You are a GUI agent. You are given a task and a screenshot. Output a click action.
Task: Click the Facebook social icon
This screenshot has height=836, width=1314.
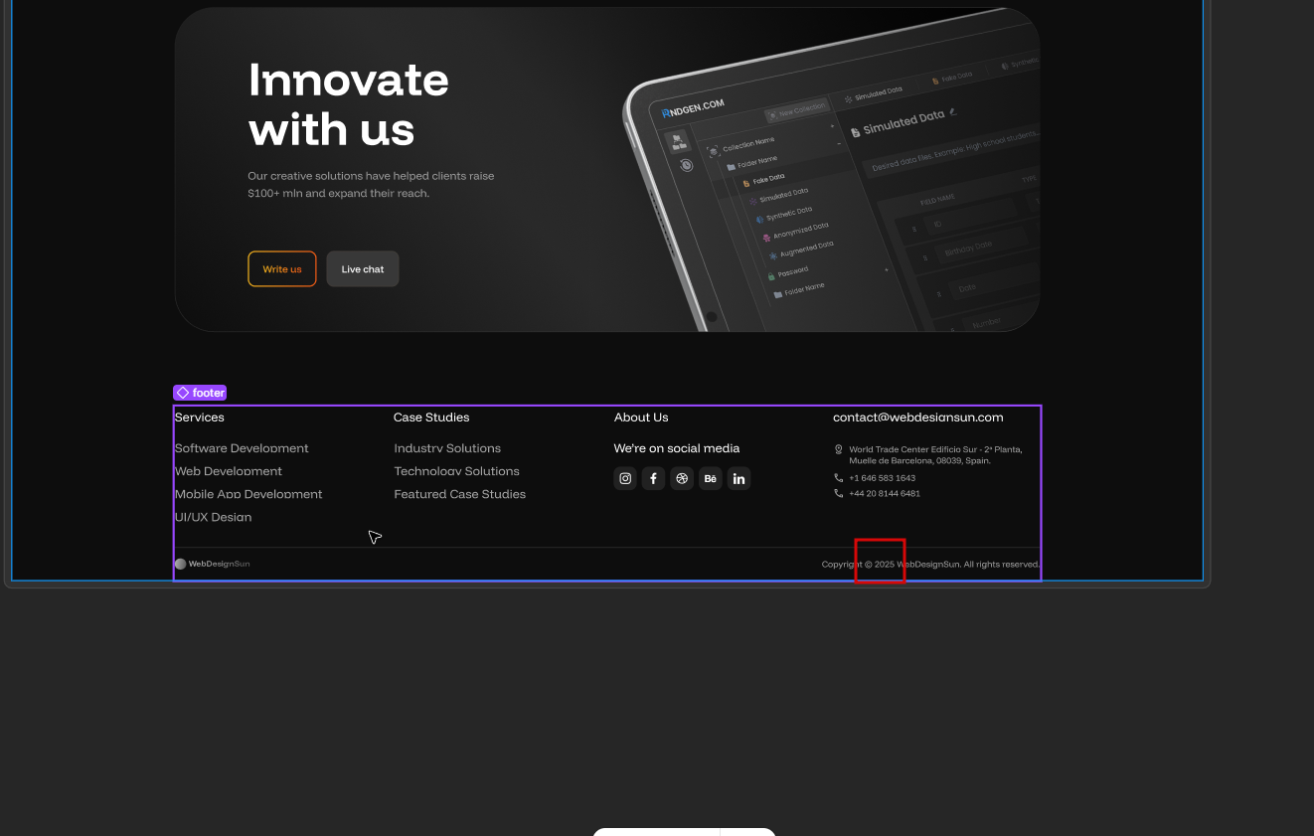pos(653,478)
